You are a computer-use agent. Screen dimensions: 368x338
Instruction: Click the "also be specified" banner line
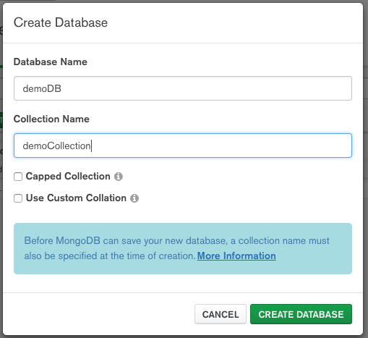pyautogui.click(x=110, y=256)
